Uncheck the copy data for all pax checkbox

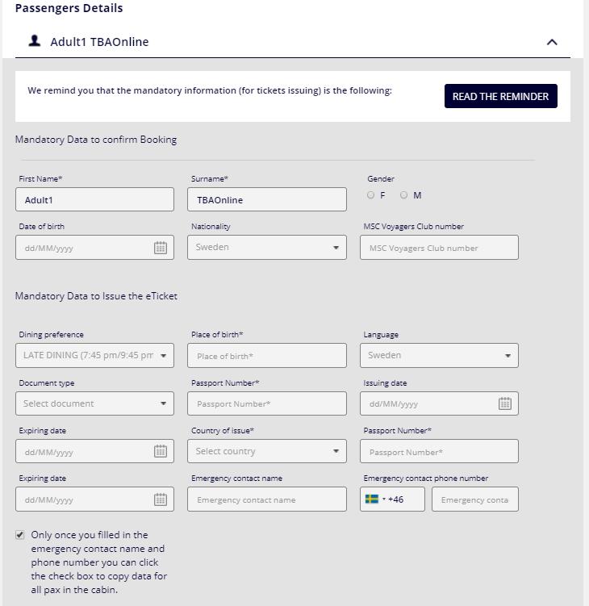tap(19, 535)
